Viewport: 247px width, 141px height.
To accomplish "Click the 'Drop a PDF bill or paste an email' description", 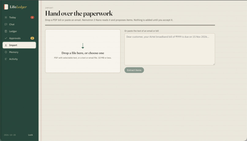I will (x=109, y=20).
